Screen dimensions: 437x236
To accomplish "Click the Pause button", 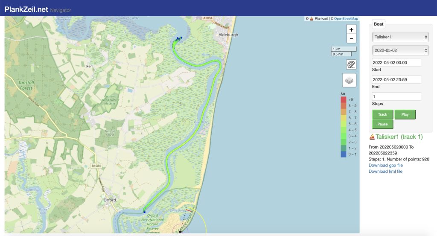I will pyautogui.click(x=383, y=124).
